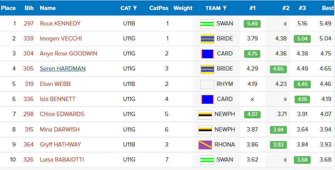Click the SWAN flag for Luisa Rabaiotti
This screenshot has width=335, height=170.
click(207, 160)
